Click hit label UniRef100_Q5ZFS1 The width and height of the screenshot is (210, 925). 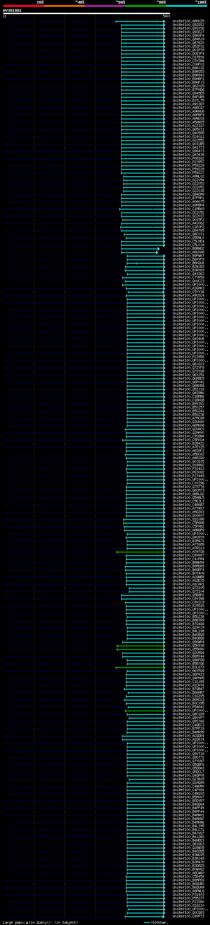pos(188,46)
